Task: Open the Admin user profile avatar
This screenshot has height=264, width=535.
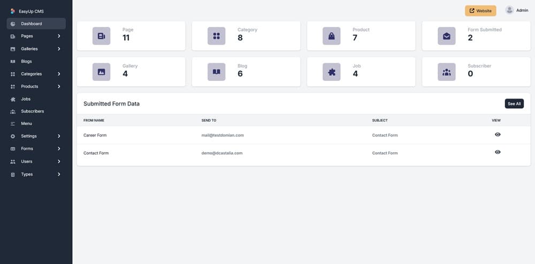Action: click(x=509, y=10)
